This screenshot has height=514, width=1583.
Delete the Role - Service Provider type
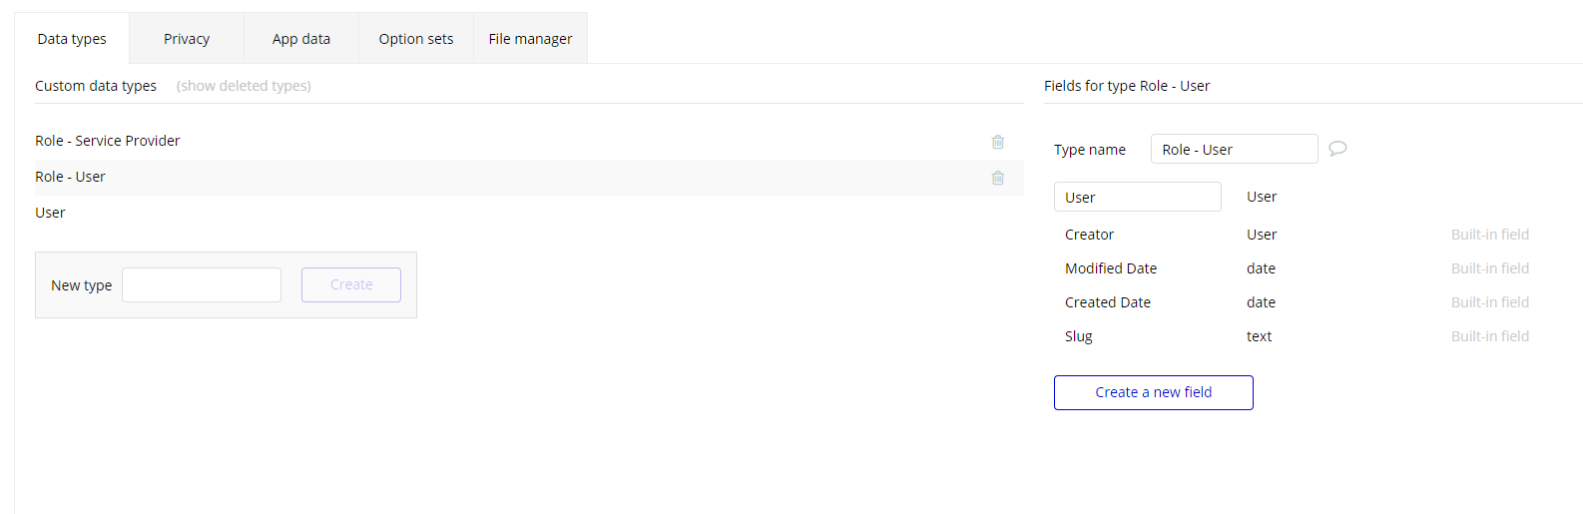(997, 142)
